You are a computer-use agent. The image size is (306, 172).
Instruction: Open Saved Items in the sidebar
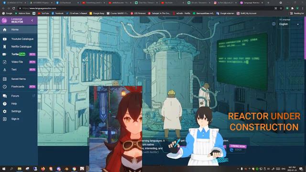click(x=19, y=79)
